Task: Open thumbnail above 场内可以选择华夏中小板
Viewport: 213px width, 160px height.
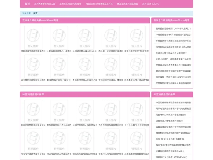Action: pyautogui.click(x=33, y=140)
